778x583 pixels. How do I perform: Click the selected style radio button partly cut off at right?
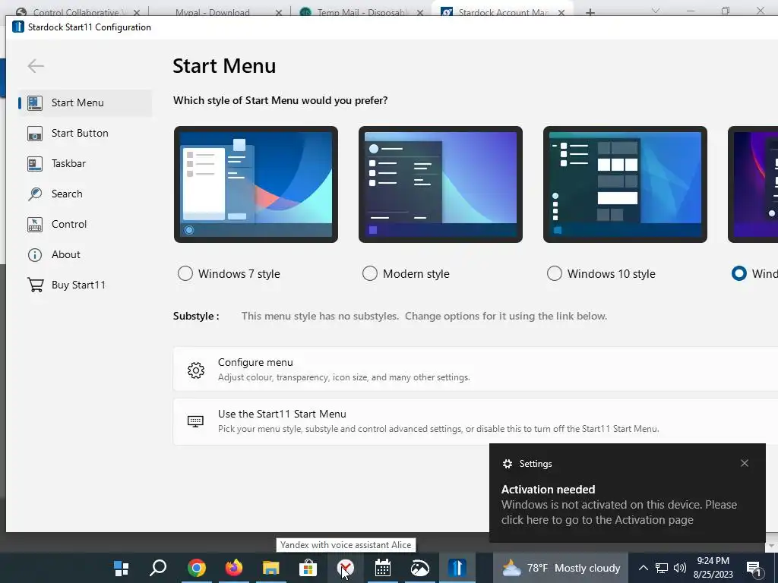pyautogui.click(x=738, y=273)
